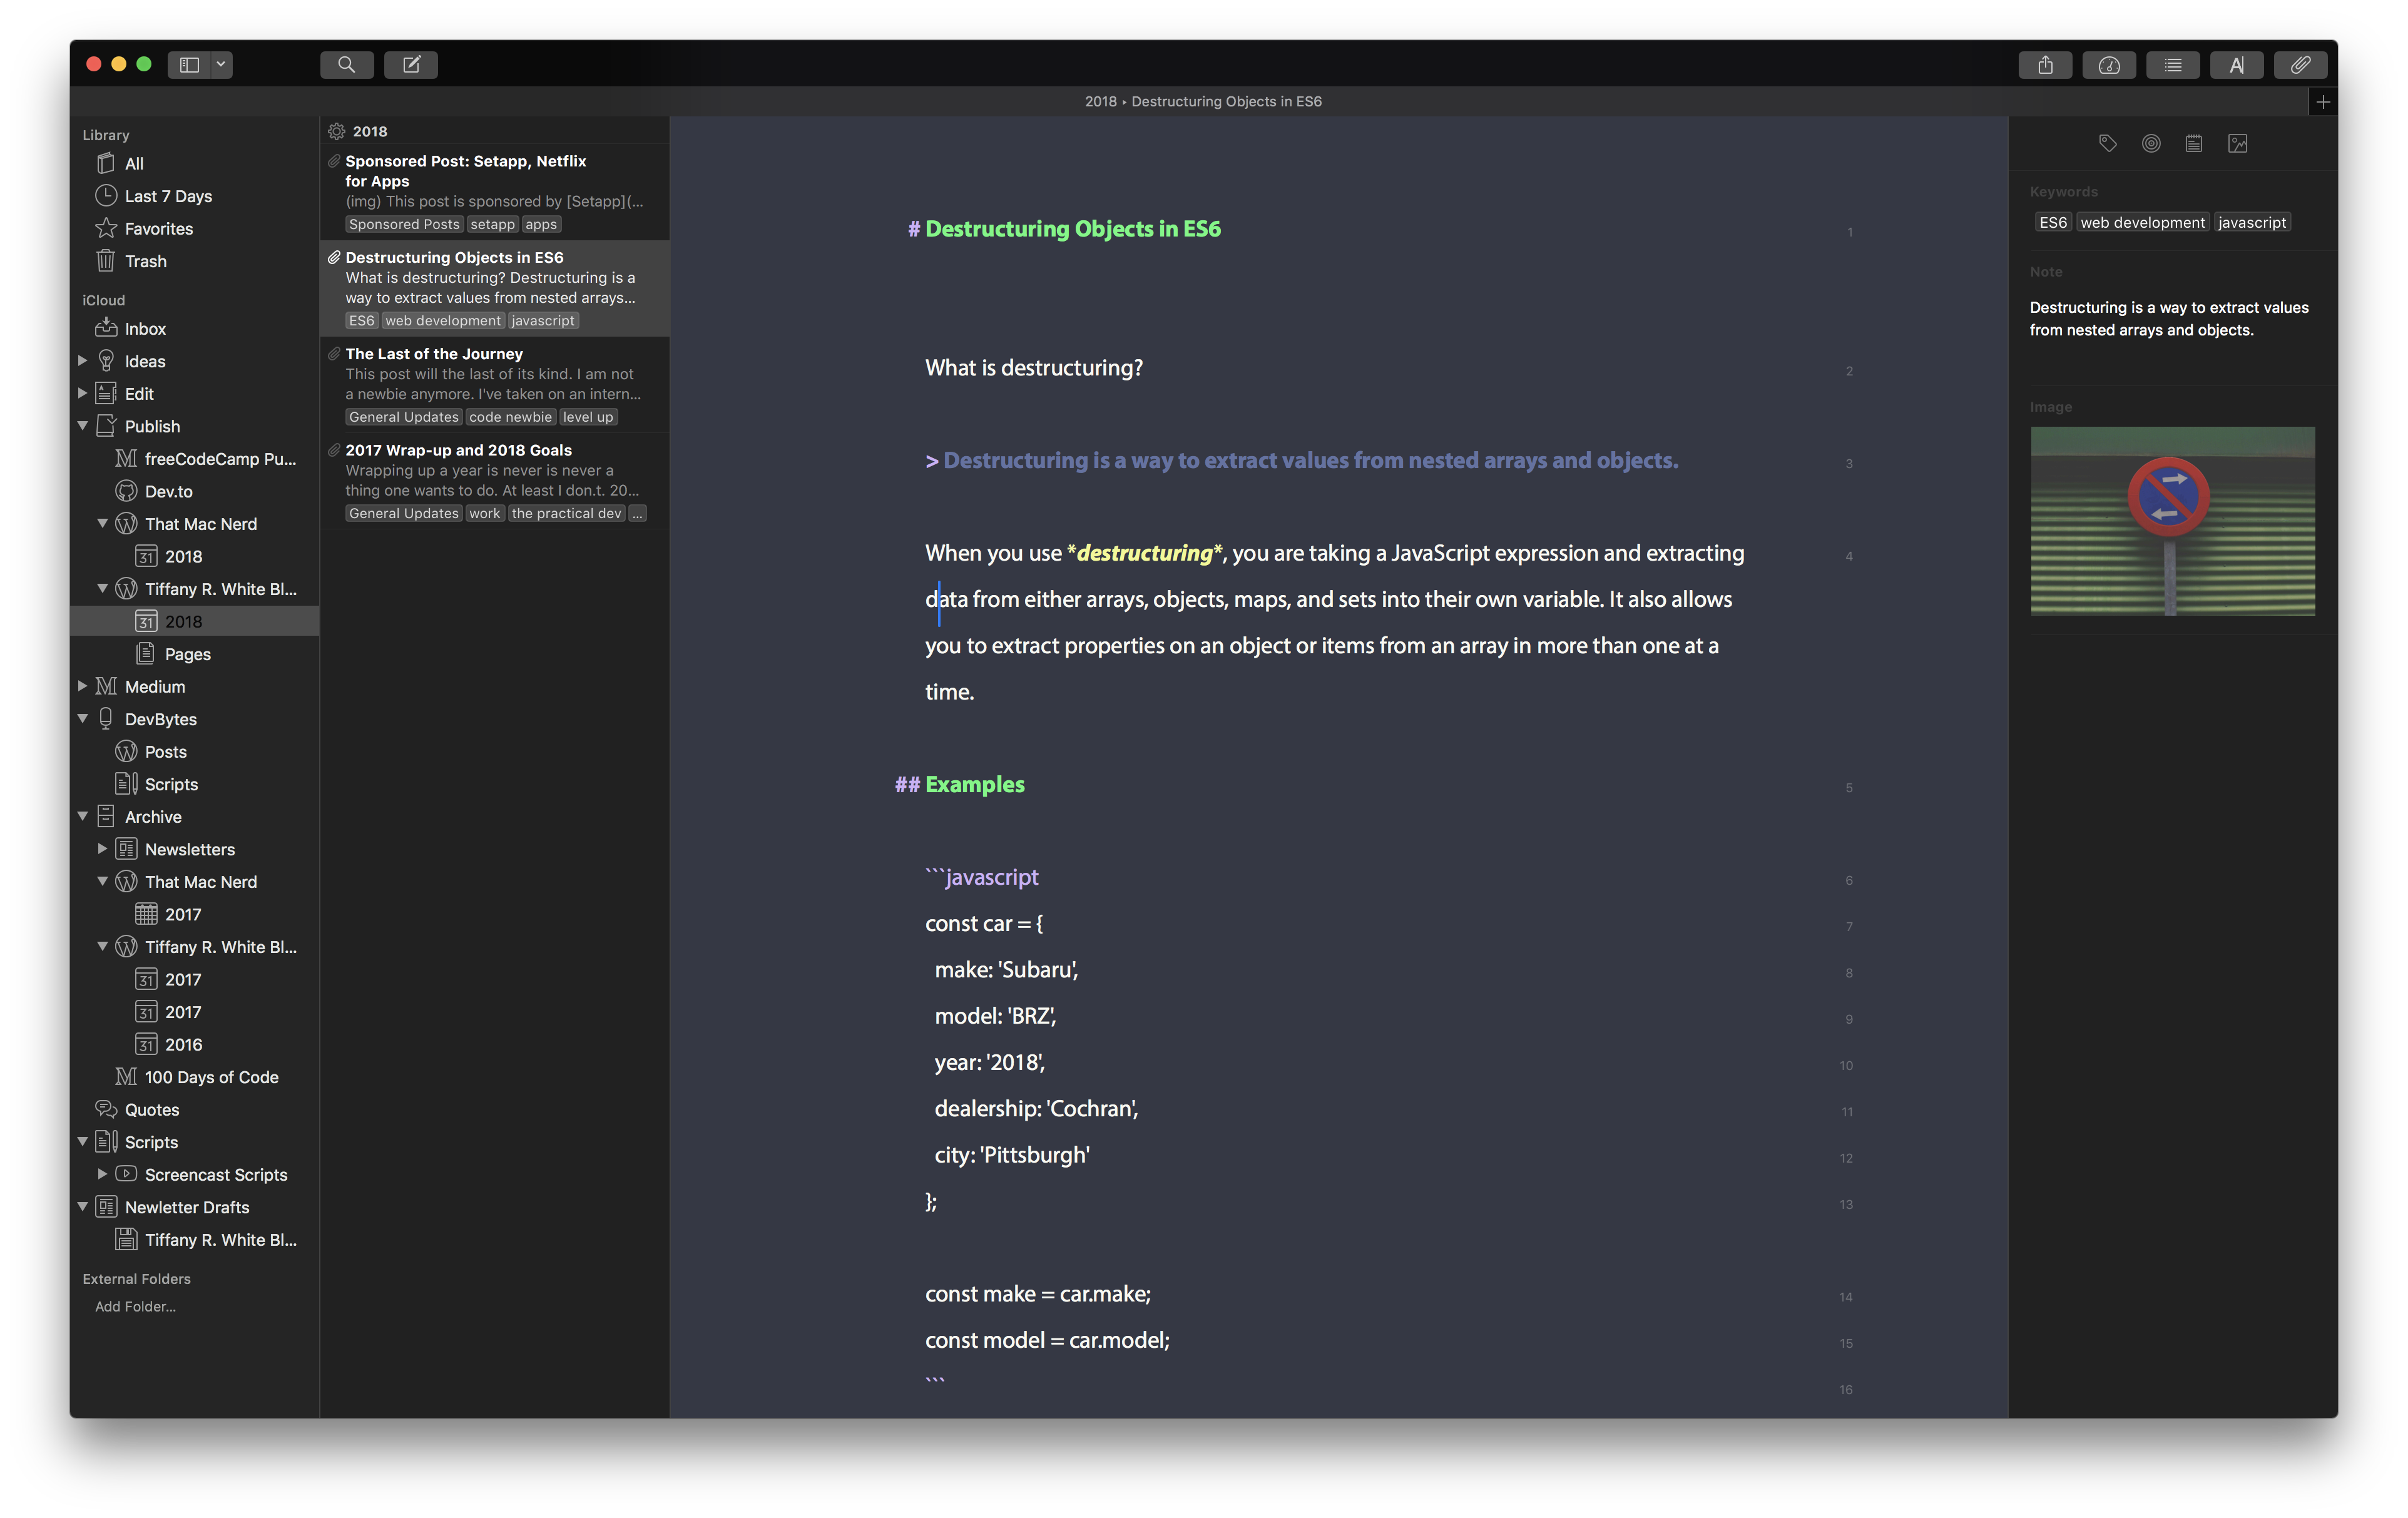Open the Quotes group
Viewport: 2408px width, 1518px height.
tap(194, 1110)
